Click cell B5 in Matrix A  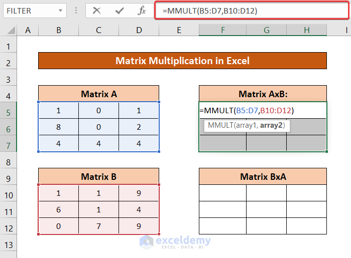pyautogui.click(x=58, y=110)
